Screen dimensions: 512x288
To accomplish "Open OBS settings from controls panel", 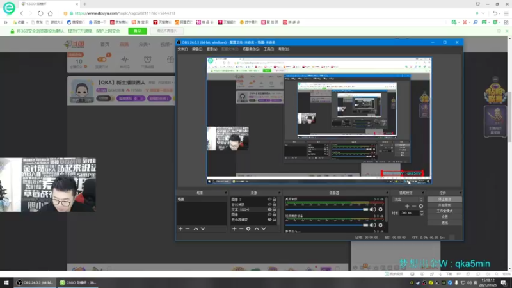I will (x=445, y=217).
